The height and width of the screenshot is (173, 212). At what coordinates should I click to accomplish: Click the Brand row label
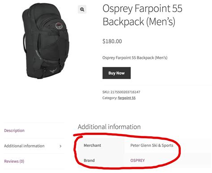[89, 160]
